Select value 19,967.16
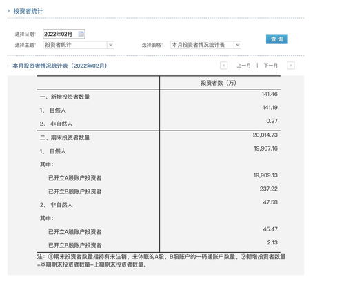 coord(265,148)
